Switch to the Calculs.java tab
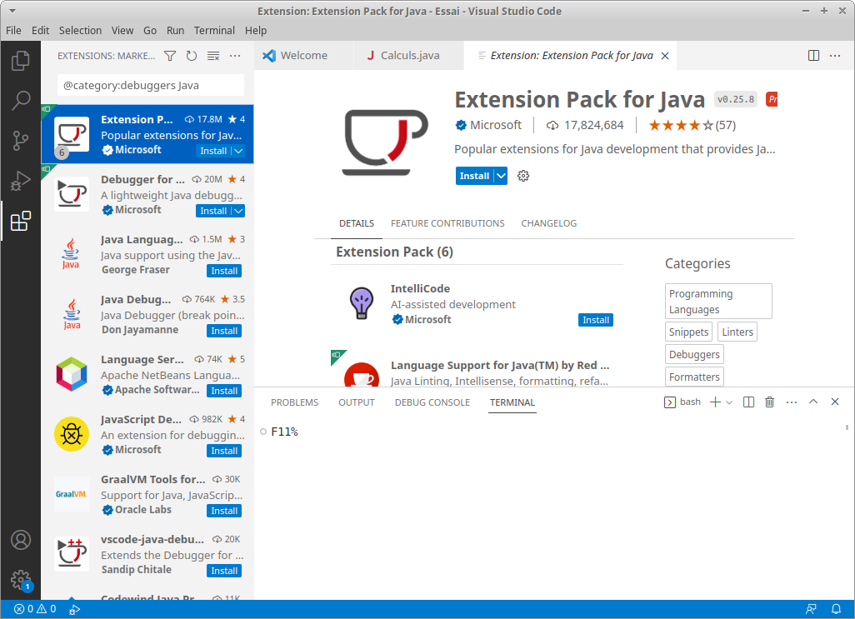This screenshot has height=619, width=855. tap(409, 56)
